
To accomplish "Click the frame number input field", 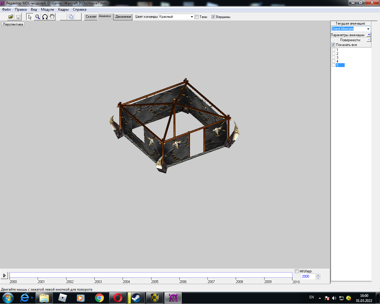I will click(x=308, y=276).
